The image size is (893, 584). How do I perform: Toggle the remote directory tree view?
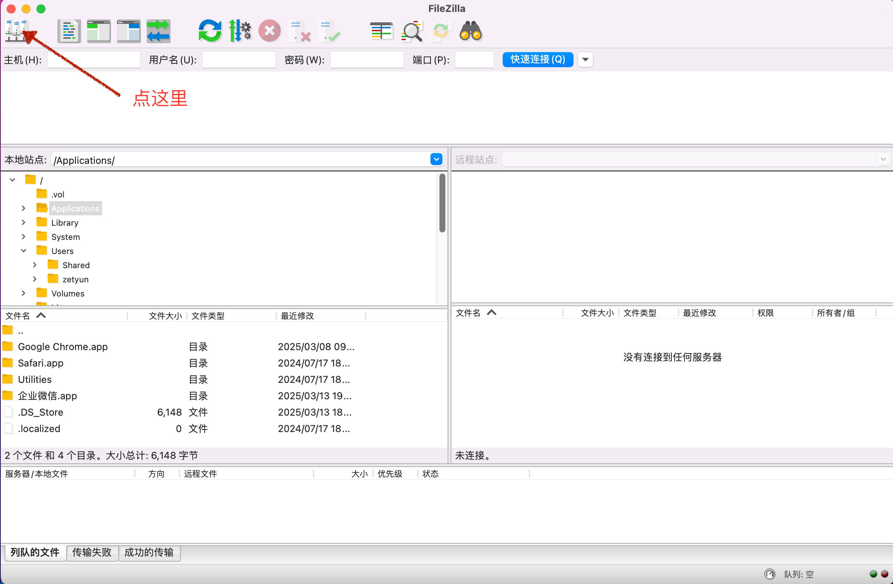point(128,31)
